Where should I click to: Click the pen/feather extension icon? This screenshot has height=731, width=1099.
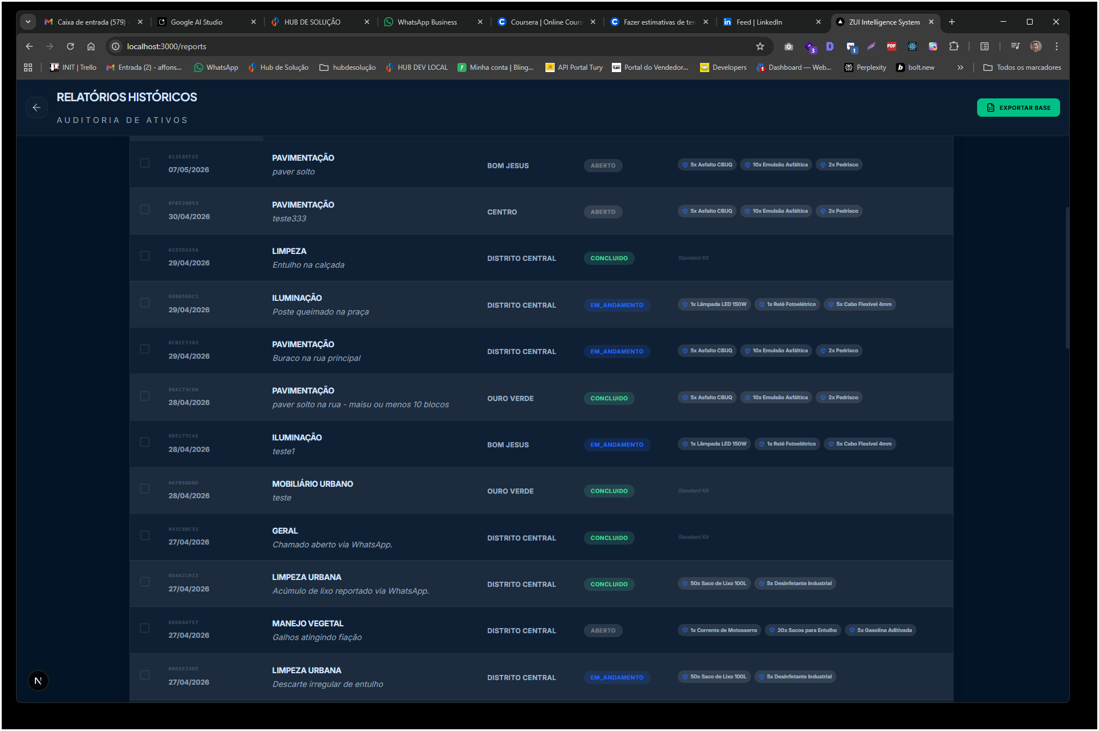click(x=871, y=46)
